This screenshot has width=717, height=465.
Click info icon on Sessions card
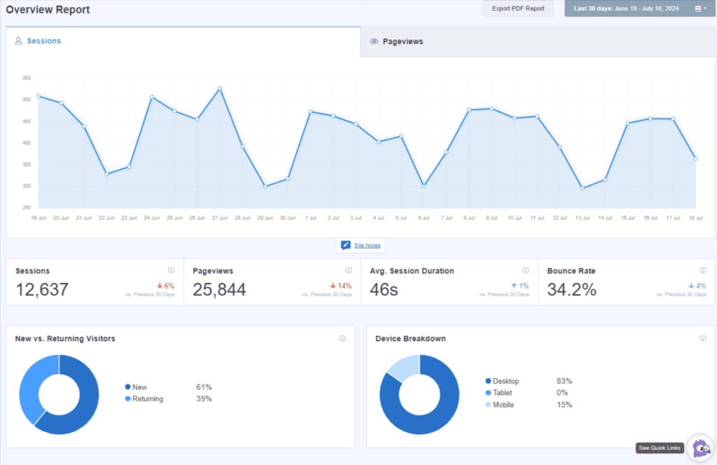[172, 270]
